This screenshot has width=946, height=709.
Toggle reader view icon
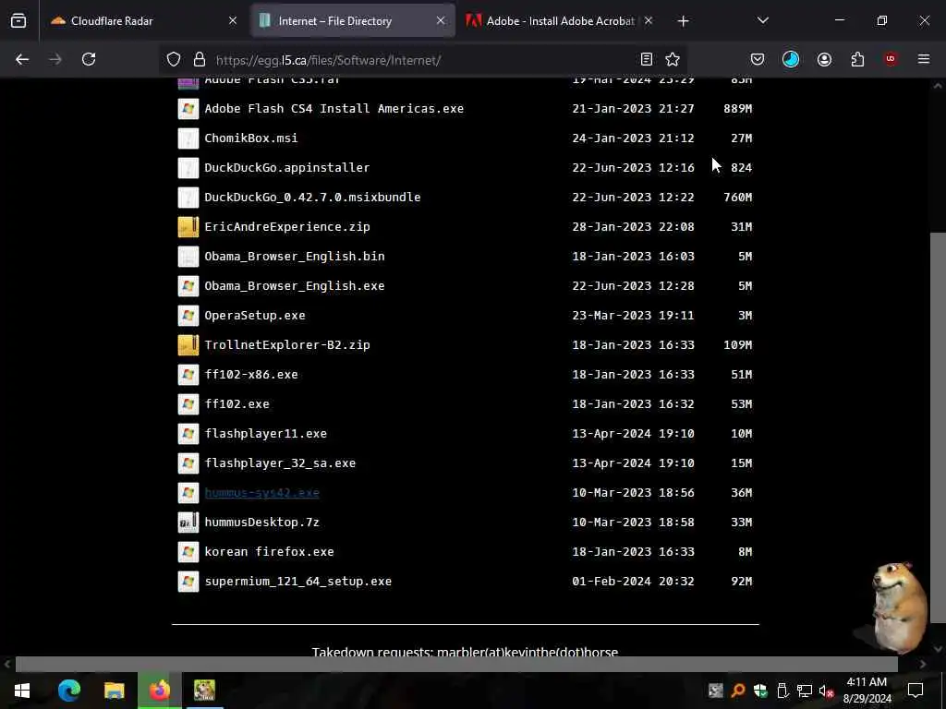[646, 59]
